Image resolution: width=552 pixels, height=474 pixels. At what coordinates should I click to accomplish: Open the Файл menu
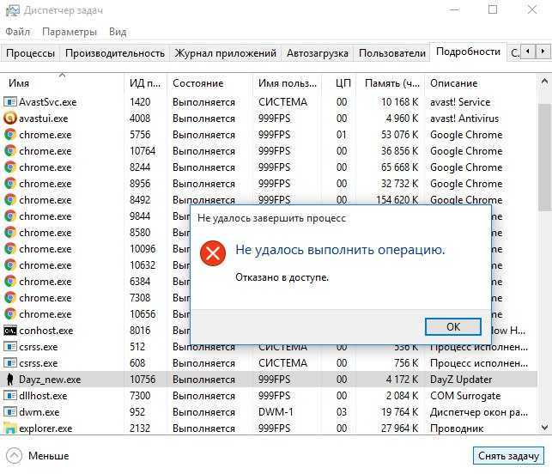click(18, 32)
